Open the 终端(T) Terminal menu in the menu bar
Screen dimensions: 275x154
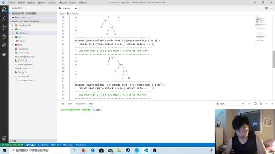click(73, 3)
